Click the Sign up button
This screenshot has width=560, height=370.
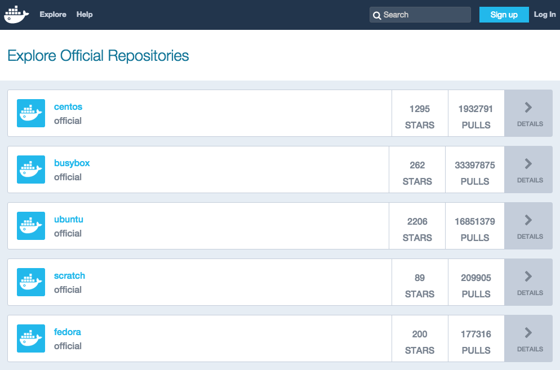tap(504, 15)
